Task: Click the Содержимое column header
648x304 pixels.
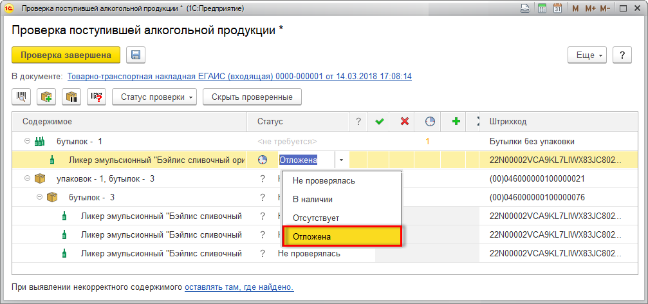Action: coord(129,122)
